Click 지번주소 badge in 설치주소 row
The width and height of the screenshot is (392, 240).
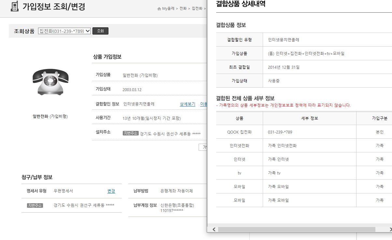click(x=131, y=133)
